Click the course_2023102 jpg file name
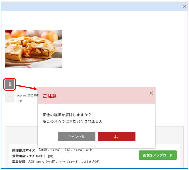Screen dimensions: 189x170 [x=27, y=98]
